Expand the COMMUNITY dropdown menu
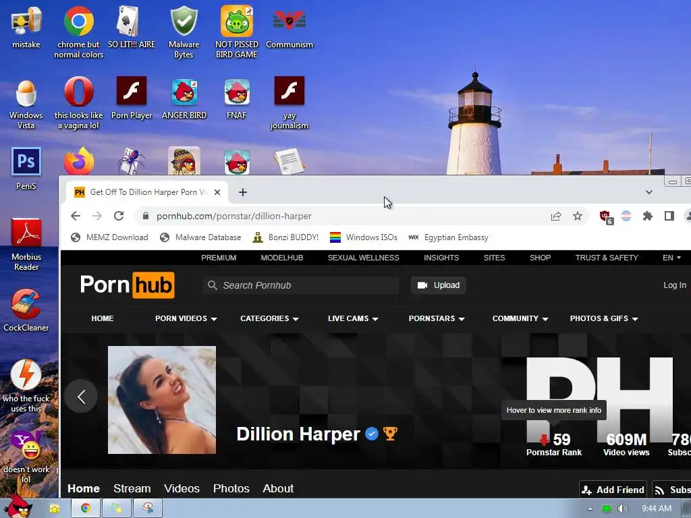Image resolution: width=691 pixels, height=518 pixels. tap(520, 318)
